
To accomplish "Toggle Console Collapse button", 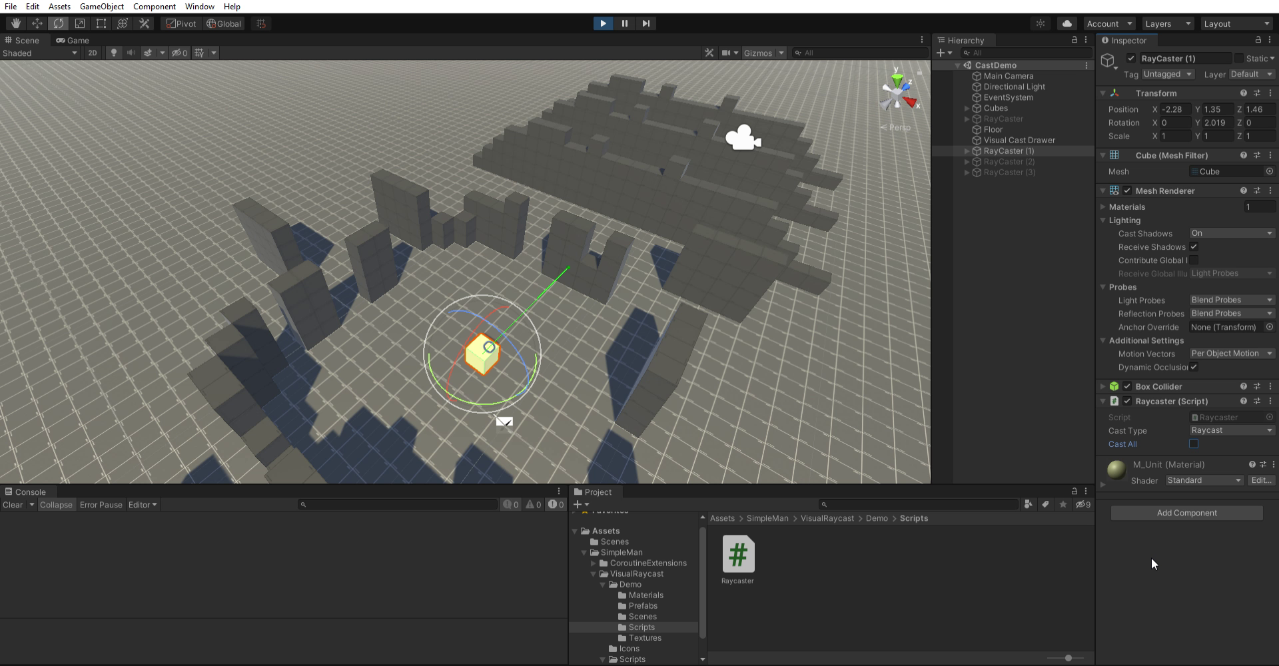I will tap(56, 504).
